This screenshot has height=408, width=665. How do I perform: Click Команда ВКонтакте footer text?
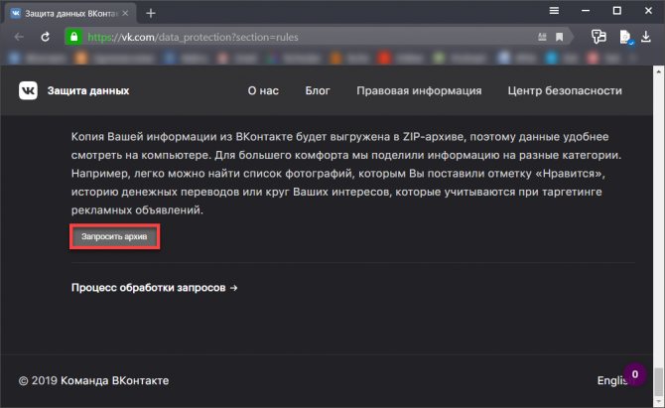click(114, 380)
